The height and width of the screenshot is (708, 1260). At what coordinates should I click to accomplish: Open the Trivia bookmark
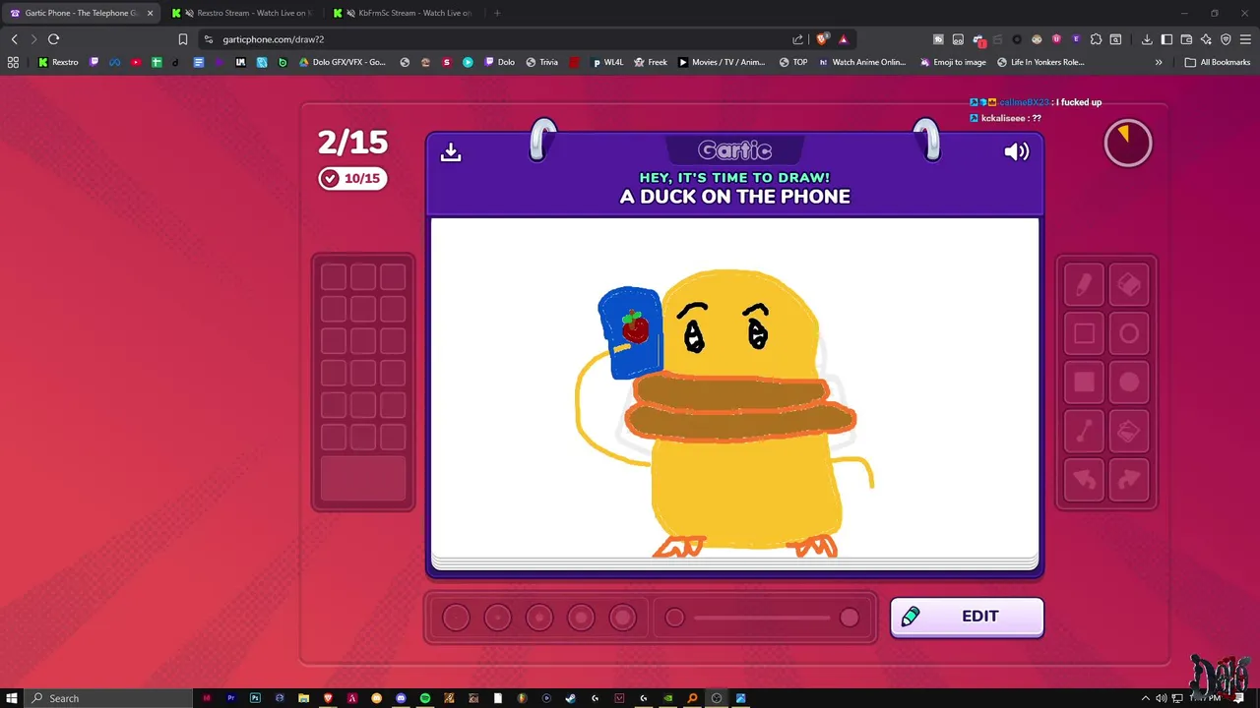tap(541, 62)
